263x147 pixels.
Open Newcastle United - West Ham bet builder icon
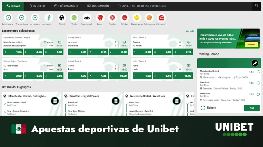tap(176, 101)
